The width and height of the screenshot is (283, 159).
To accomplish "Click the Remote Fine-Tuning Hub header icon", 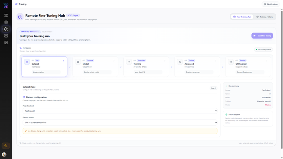I will pos(20,17).
